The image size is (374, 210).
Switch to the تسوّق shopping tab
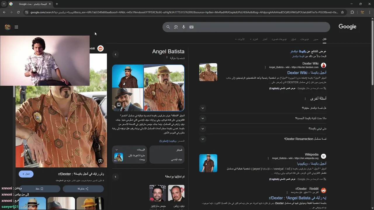click(294, 39)
